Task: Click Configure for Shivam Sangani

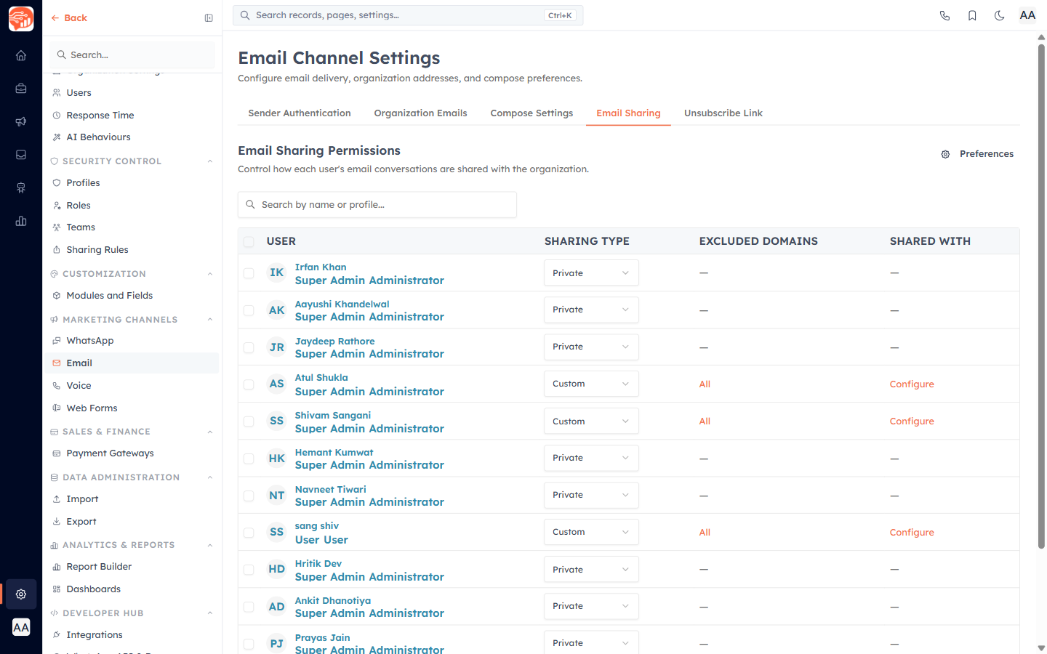Action: pyautogui.click(x=912, y=421)
